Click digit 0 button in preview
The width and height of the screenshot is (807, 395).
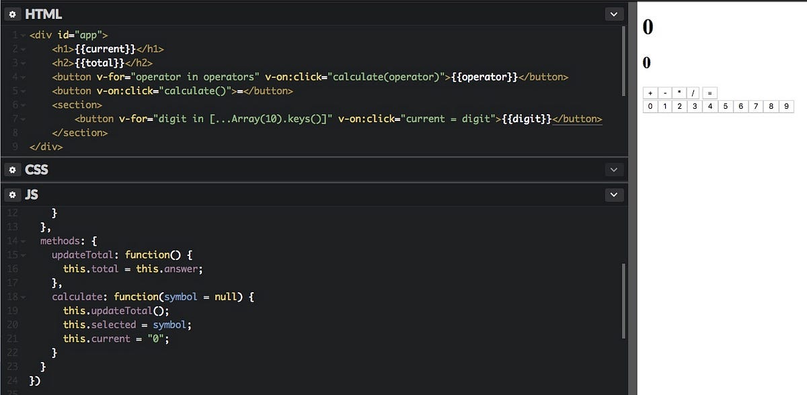(650, 106)
